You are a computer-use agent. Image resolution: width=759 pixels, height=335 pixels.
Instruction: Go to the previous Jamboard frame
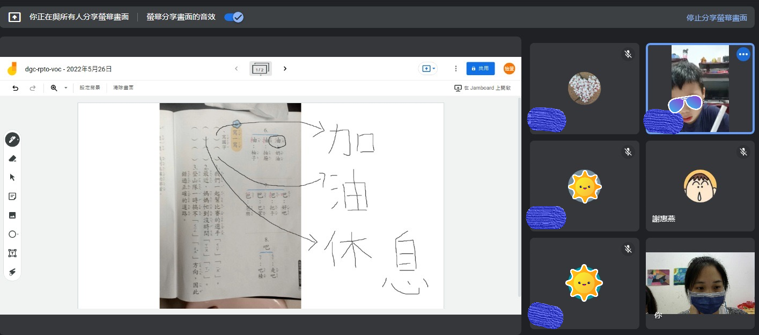[237, 69]
